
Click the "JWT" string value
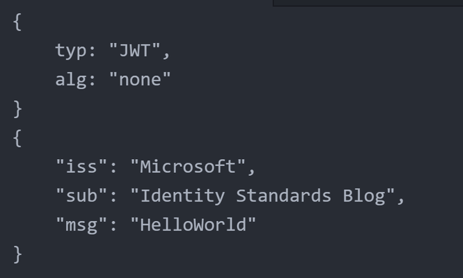135,50
